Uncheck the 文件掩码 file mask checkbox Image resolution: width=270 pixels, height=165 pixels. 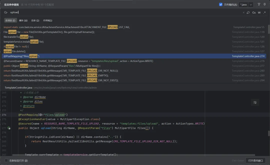coord(221,5)
